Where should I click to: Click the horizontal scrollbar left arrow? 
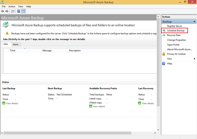click(2, 133)
